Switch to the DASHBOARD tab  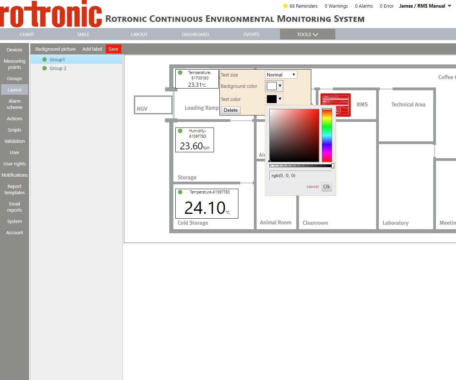pos(195,34)
